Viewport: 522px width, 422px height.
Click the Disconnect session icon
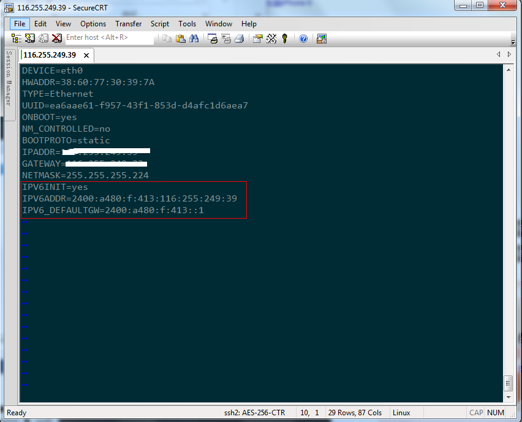tap(57, 39)
